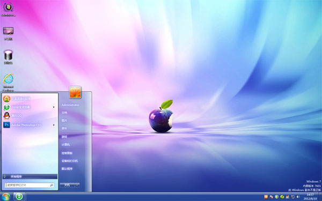The width and height of the screenshot is (322, 201).
Task: Open 计算机 in the Start menu
Action: [65, 145]
